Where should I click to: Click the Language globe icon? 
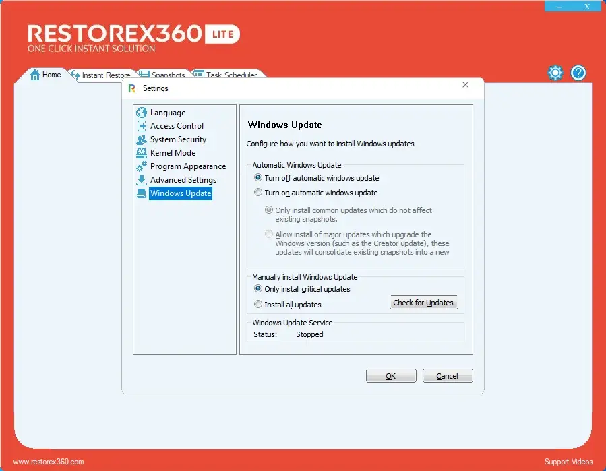[x=142, y=113]
